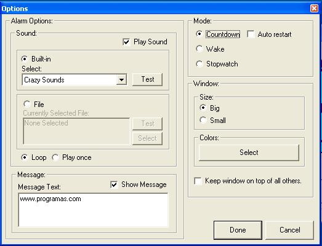Screen dimensions: 322x246
Task: Uncheck the Play Sound checkbox
Action: click(126, 42)
